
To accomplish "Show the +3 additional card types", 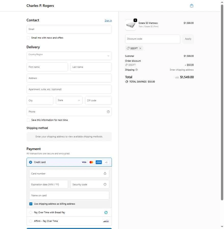I will click(106, 162).
